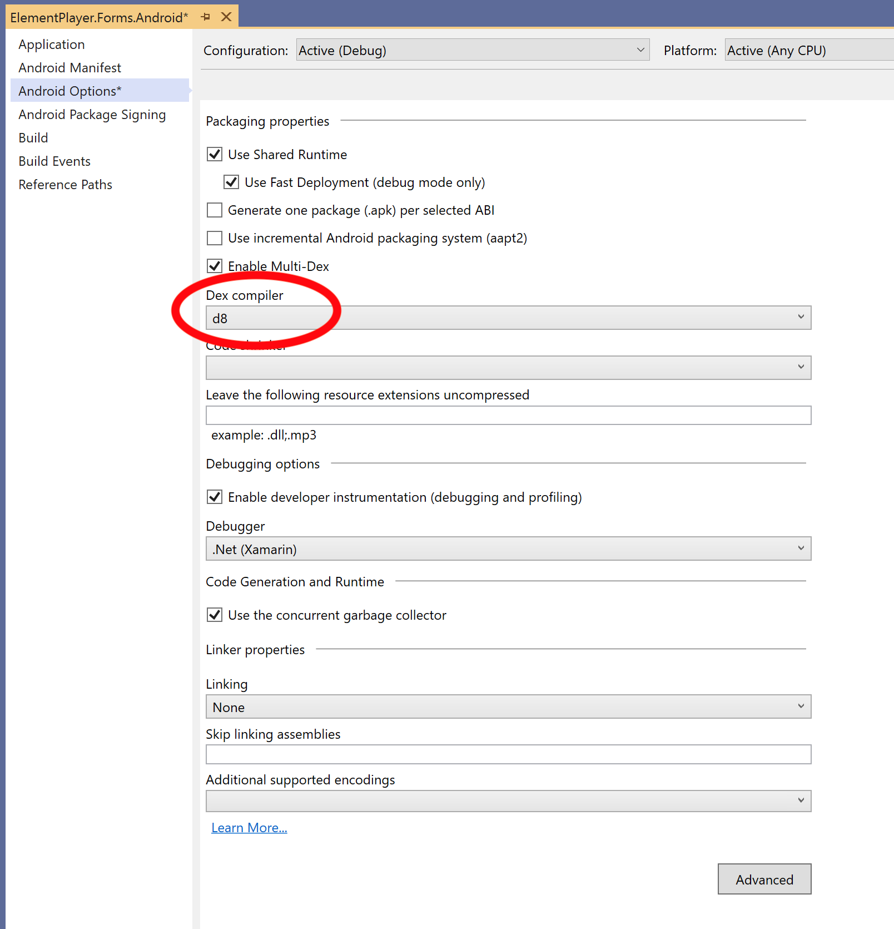
Task: Disable the concurrent garbage collector
Action: pyautogui.click(x=215, y=615)
